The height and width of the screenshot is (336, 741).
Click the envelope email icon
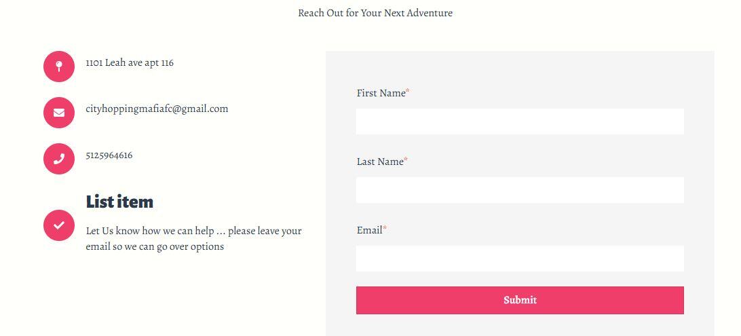coord(59,113)
